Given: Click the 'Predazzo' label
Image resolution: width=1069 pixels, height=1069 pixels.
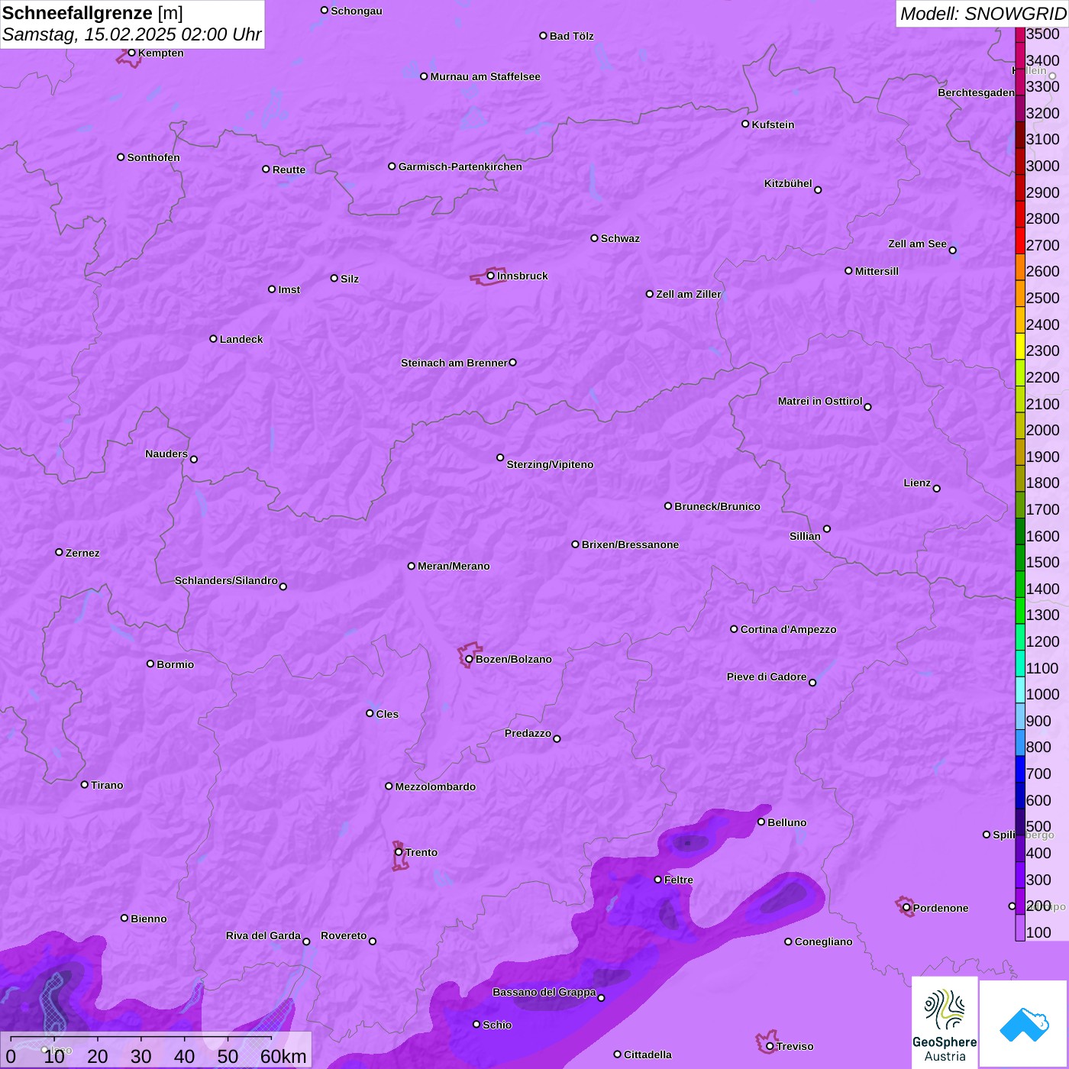Looking at the screenshot, I should [528, 733].
